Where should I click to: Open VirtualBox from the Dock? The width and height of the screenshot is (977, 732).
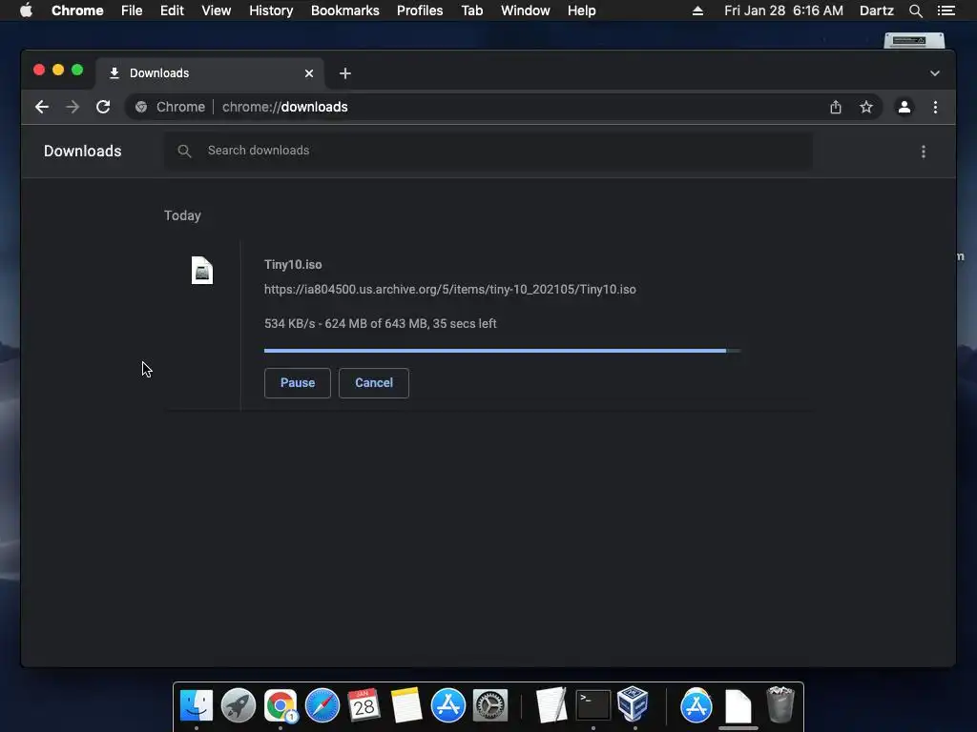[x=634, y=704]
